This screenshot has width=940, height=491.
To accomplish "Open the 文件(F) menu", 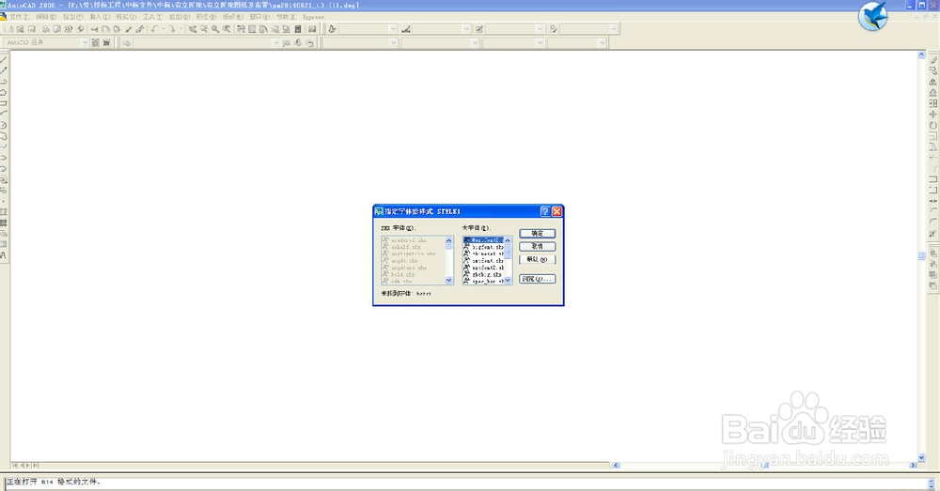I will coord(19,17).
